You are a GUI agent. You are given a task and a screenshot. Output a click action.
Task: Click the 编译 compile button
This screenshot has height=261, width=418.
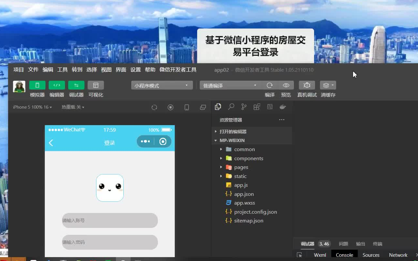click(x=270, y=85)
